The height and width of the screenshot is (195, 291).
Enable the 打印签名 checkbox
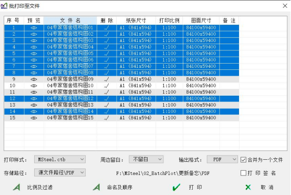point(243,173)
